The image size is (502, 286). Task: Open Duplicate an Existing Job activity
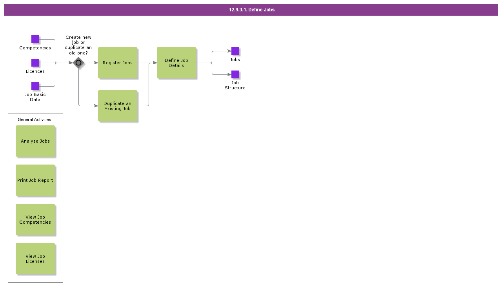coord(118,106)
